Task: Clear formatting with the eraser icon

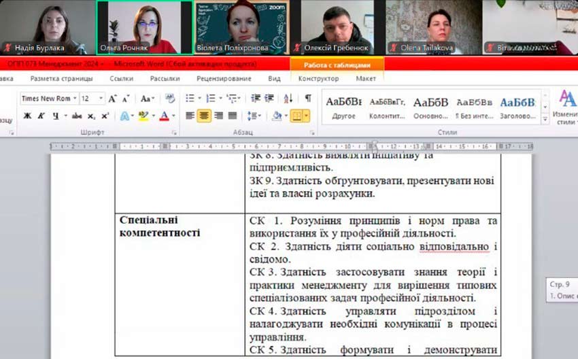Action: [169, 99]
